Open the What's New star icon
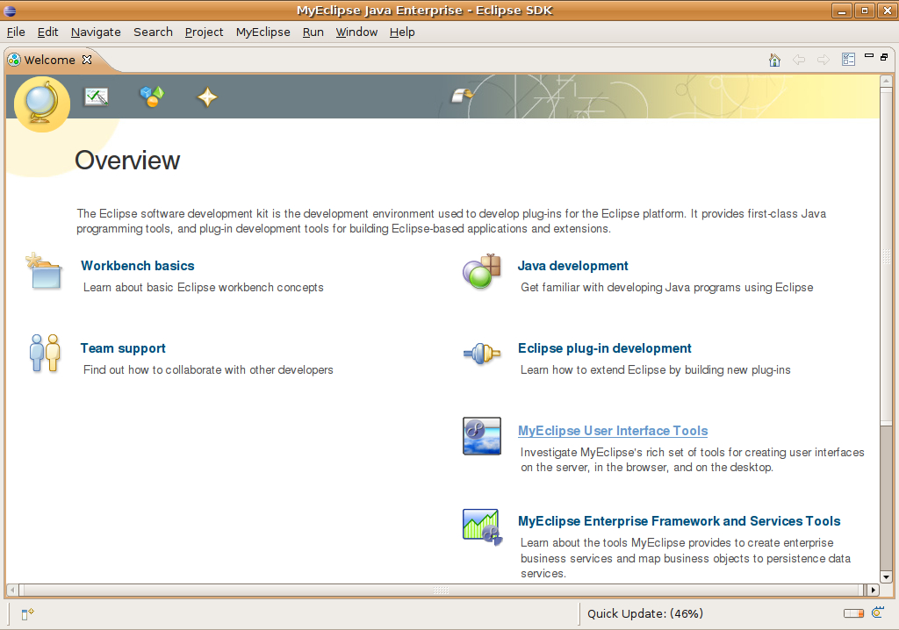Image resolution: width=899 pixels, height=630 pixels. tap(207, 97)
